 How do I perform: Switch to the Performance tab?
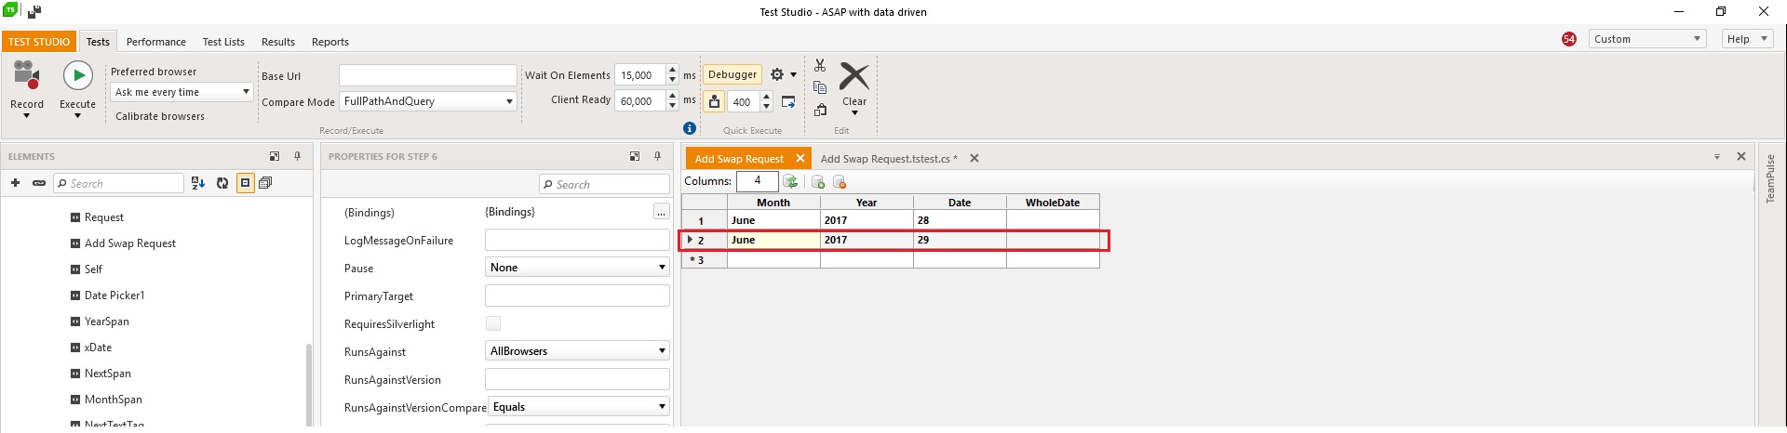click(x=155, y=42)
